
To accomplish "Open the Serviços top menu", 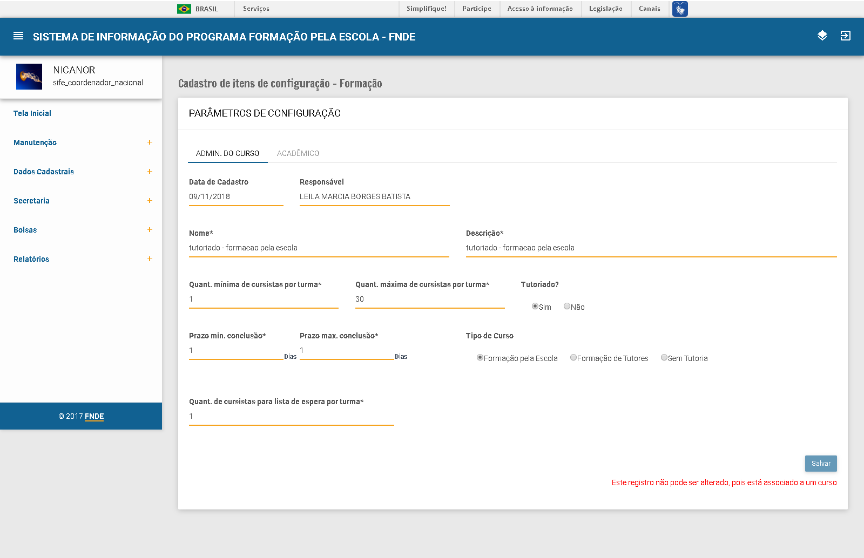I will click(256, 9).
